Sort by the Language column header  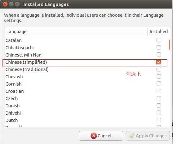click(x=76, y=32)
